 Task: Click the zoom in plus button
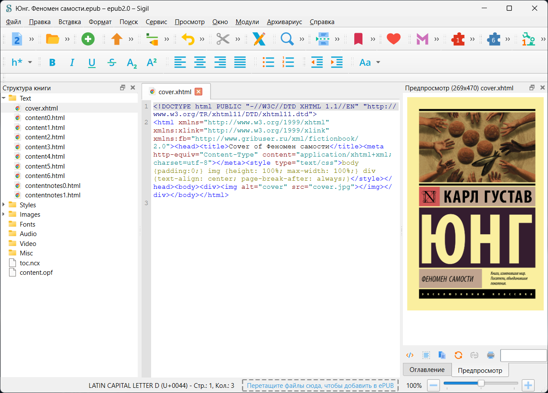[x=528, y=385]
